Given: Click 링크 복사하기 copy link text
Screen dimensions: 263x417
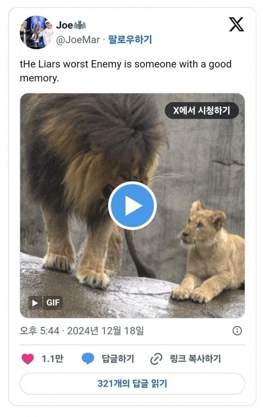Looking at the screenshot, I should (x=195, y=359).
